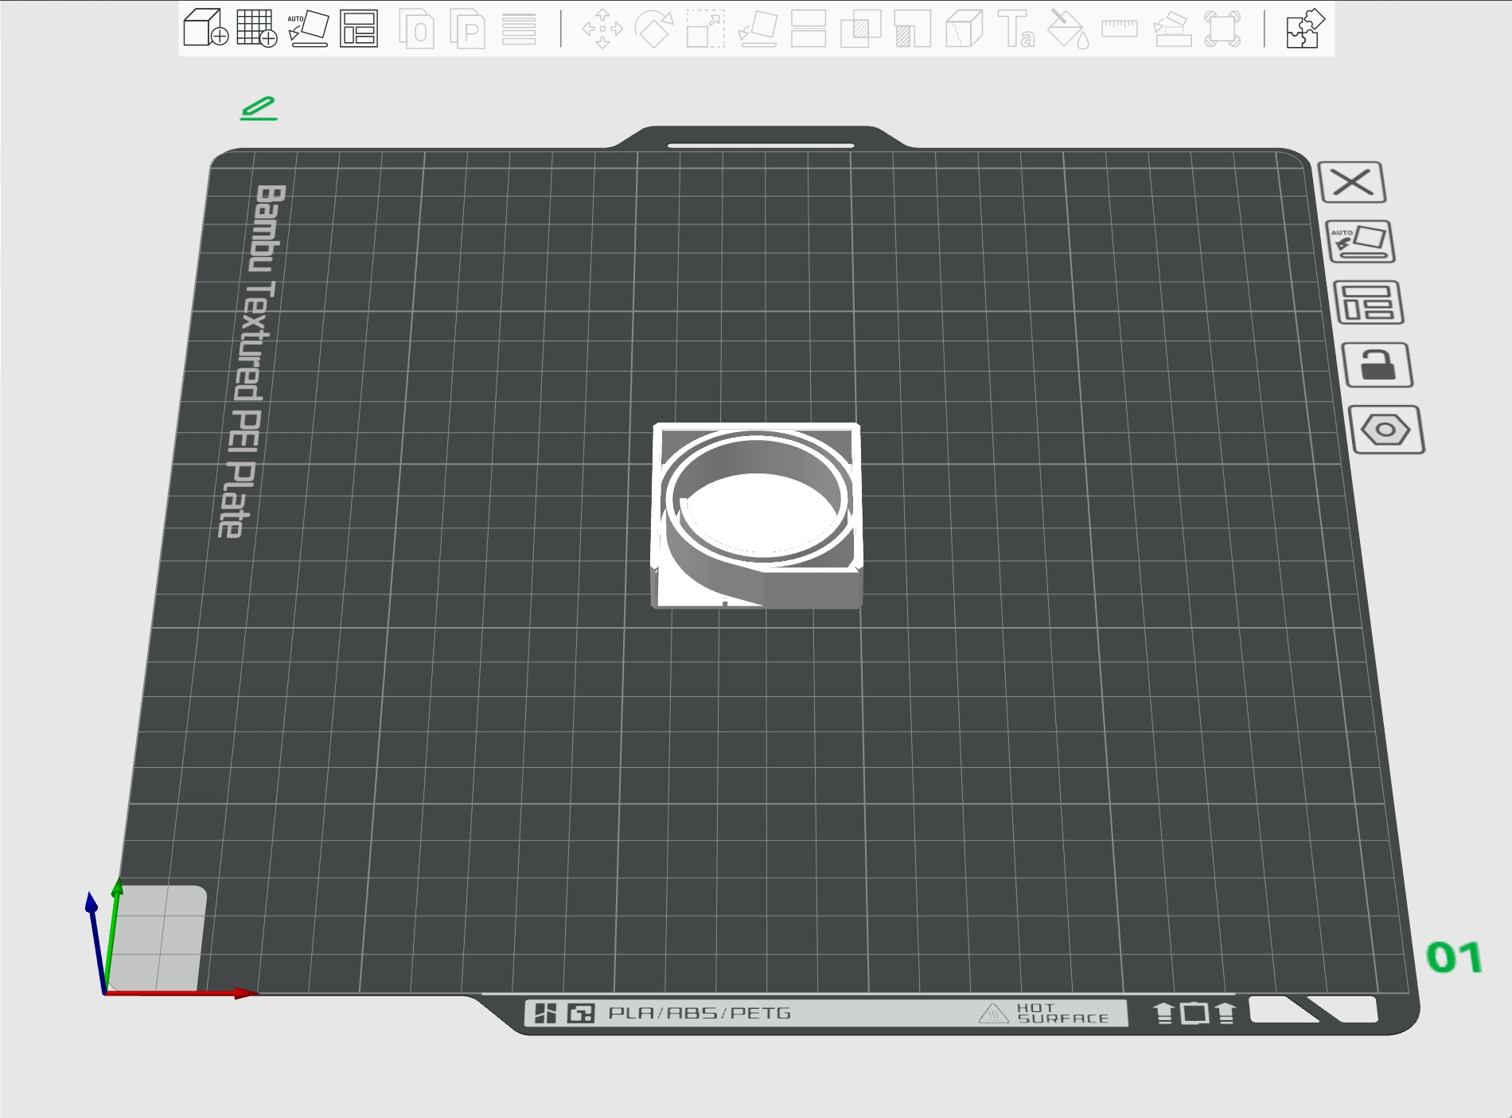The image size is (1512, 1118).
Task: Select the Lay on face tool
Action: [758, 29]
